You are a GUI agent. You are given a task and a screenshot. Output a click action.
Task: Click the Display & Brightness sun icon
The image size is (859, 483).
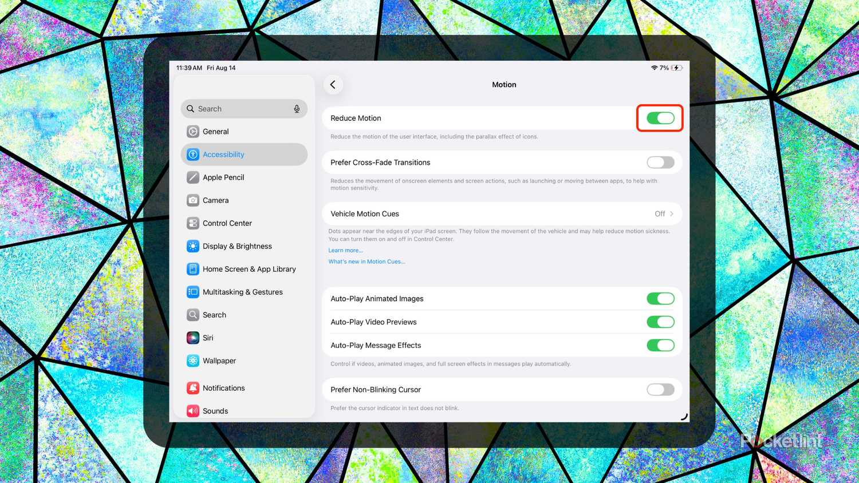pos(193,246)
